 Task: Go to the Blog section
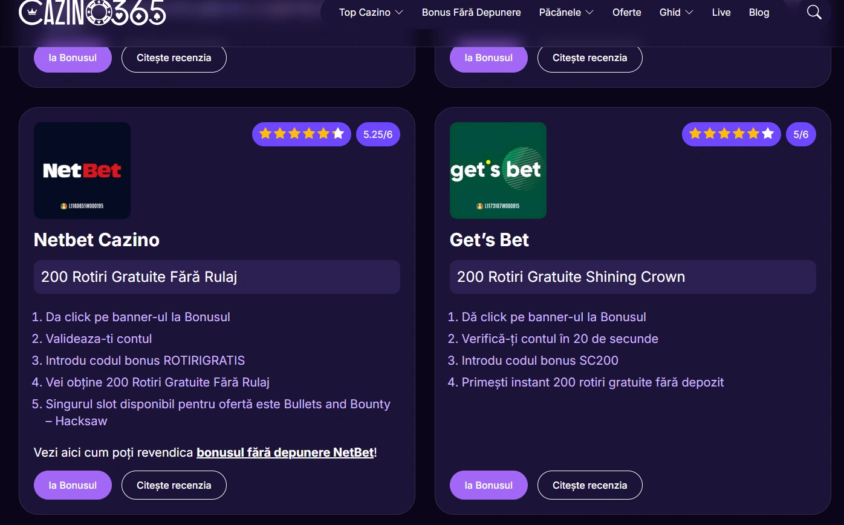759,12
